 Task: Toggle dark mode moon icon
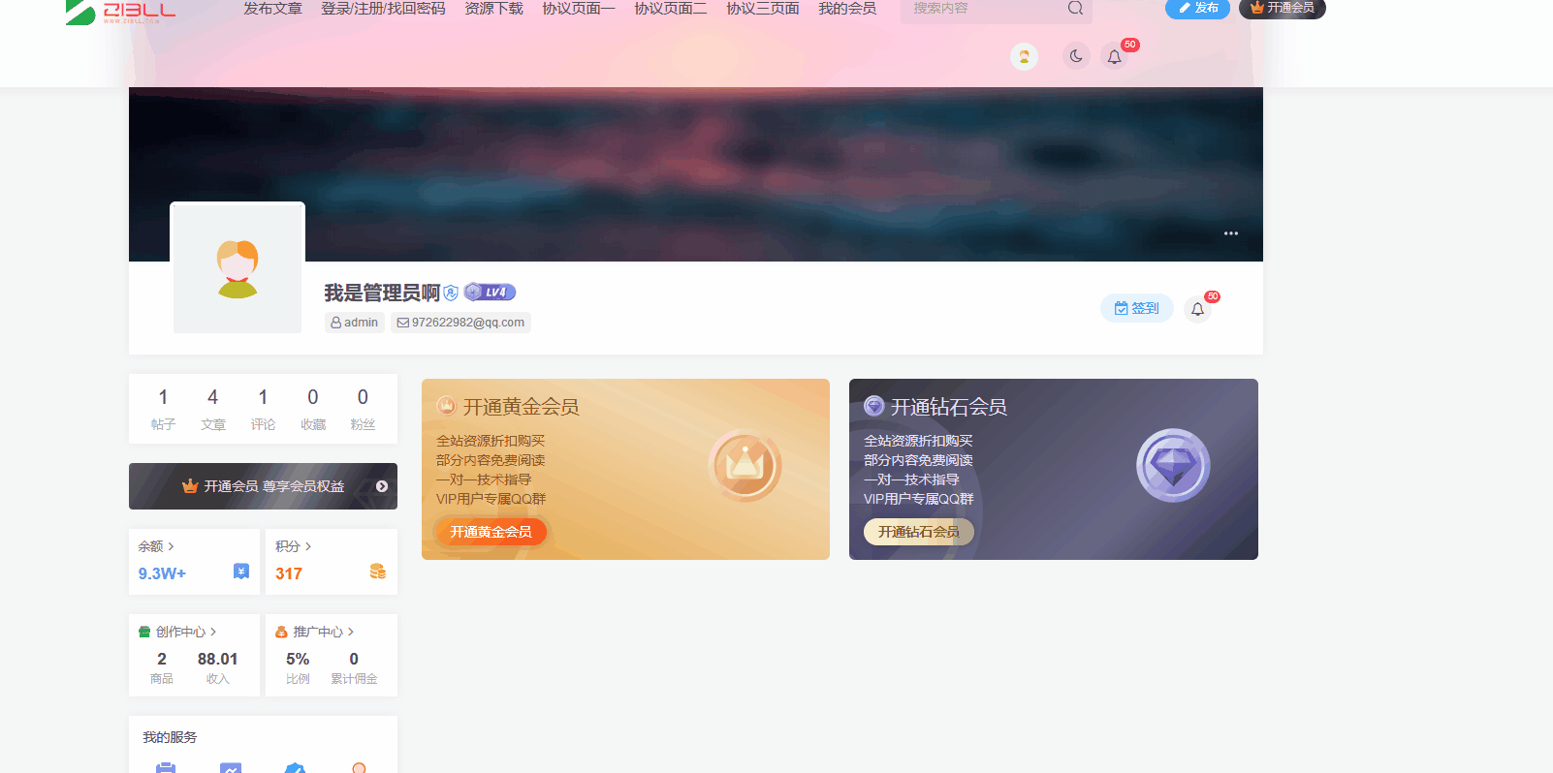pyautogui.click(x=1076, y=56)
